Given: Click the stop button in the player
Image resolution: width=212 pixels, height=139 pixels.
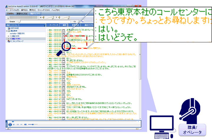Looking at the screenshot, I should (x=13, y=125).
